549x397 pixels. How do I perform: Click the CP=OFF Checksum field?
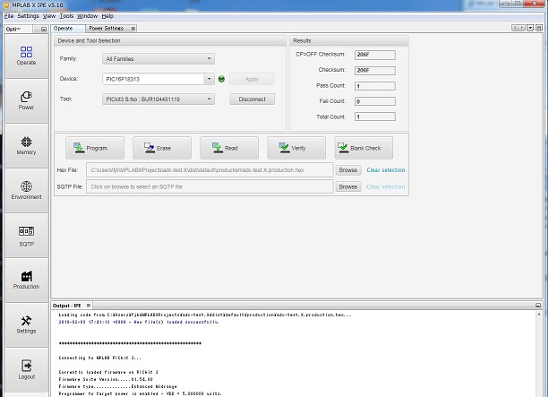click(375, 55)
